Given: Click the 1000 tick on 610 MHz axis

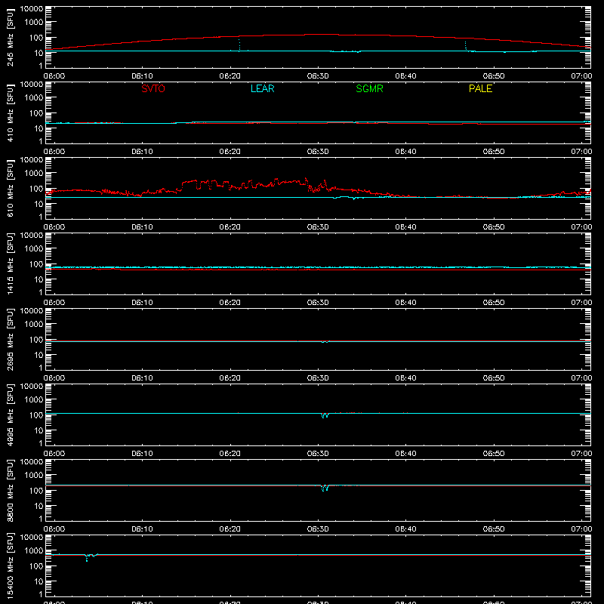Looking at the screenshot, I should click(34, 174).
